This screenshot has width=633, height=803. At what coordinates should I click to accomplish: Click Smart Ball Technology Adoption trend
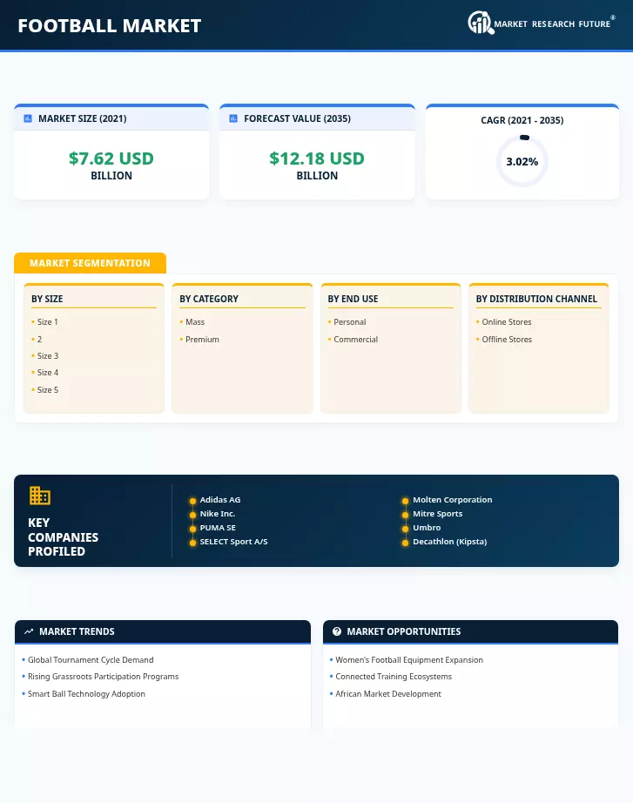86,693
